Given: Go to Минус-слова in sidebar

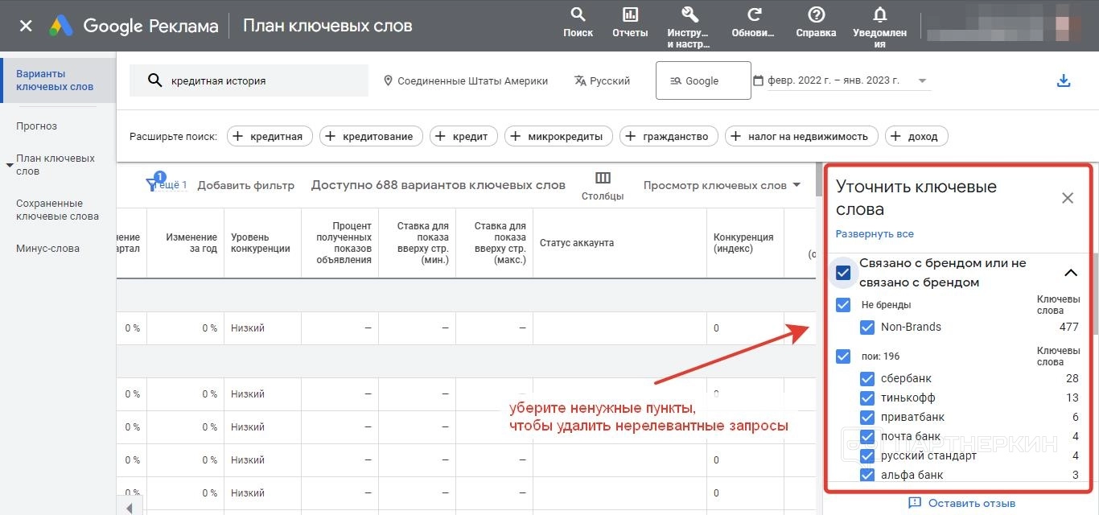Looking at the screenshot, I should pyautogui.click(x=47, y=249).
